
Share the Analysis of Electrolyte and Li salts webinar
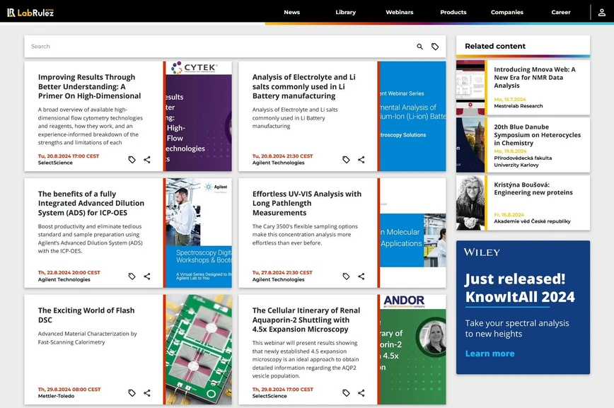(361, 159)
